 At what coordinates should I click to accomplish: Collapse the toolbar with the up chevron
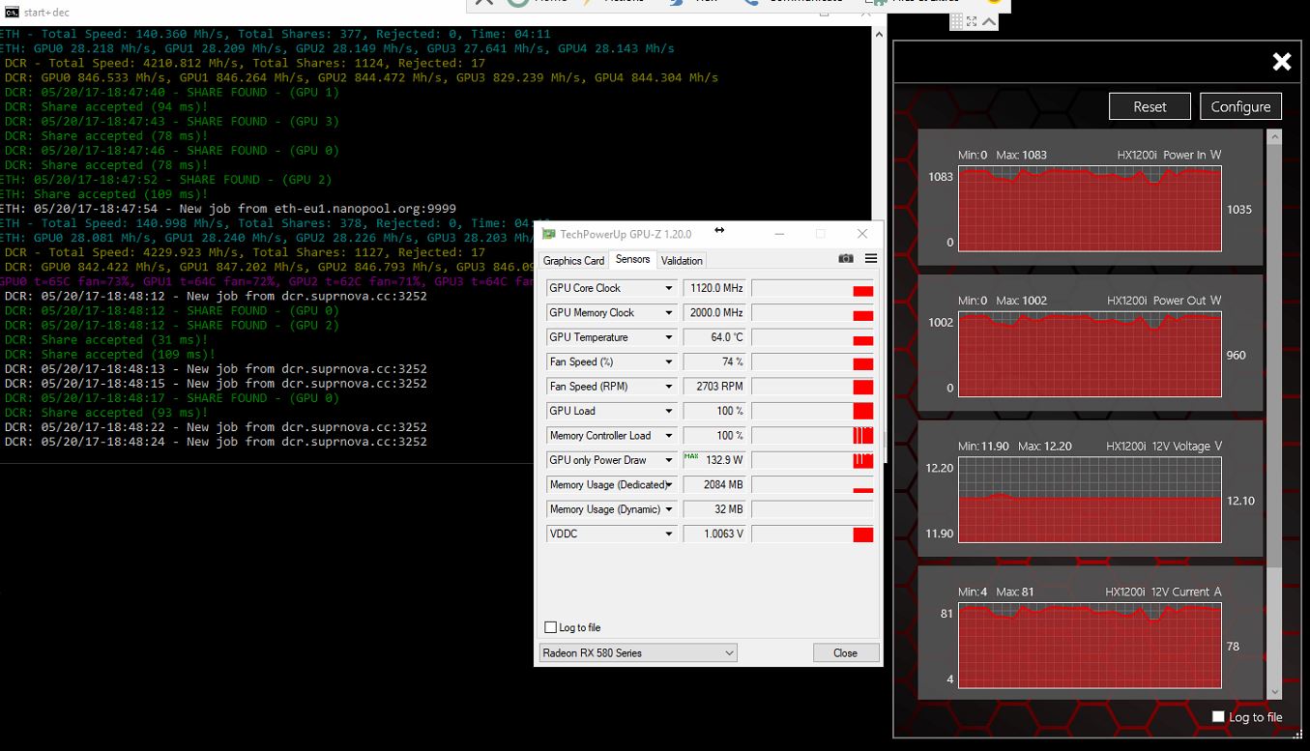pos(988,21)
